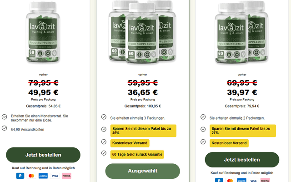Image resolution: width=291 pixels, height=182 pixels.
Task: Click 'Sparen Sie mit diesem Paket bis zu 27%' badge
Action: click(243, 131)
